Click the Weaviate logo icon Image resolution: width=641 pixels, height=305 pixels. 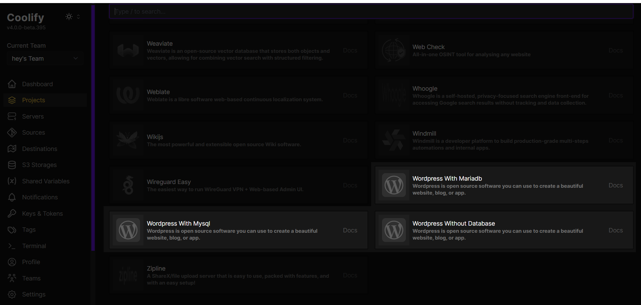(x=128, y=50)
